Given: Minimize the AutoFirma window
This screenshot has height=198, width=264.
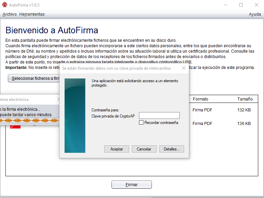Looking at the screenshot, I should click(x=226, y=5).
